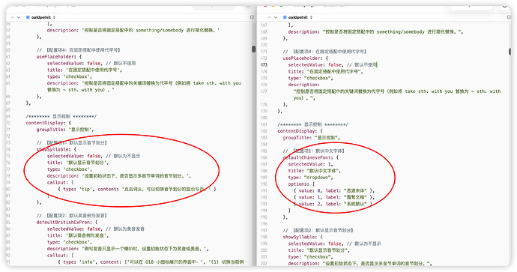517x272 pixels.
Task: Go to previous symbol arrow in right window
Action: 270,17
